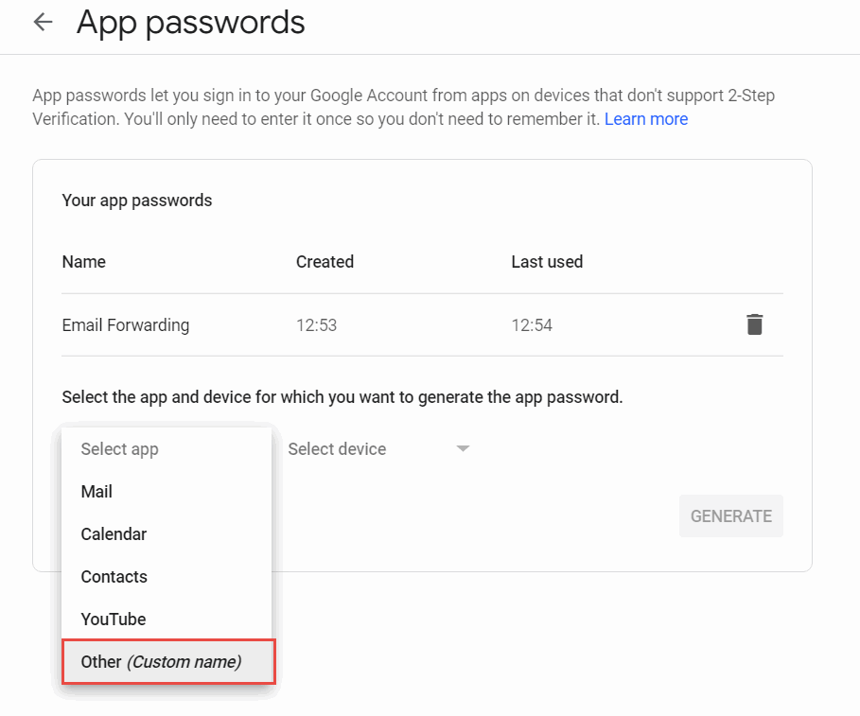Click the Name column header
Viewport: 860px width, 716px height.
[x=84, y=262]
